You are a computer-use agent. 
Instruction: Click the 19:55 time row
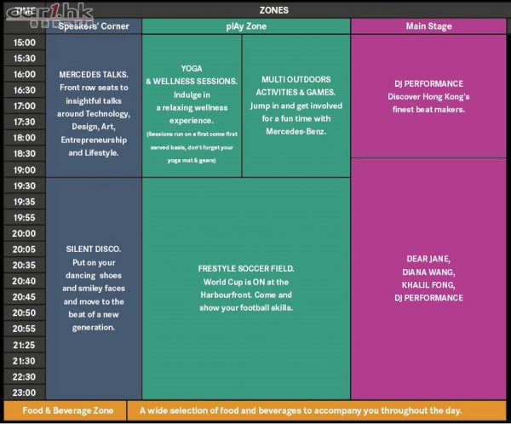25,217
